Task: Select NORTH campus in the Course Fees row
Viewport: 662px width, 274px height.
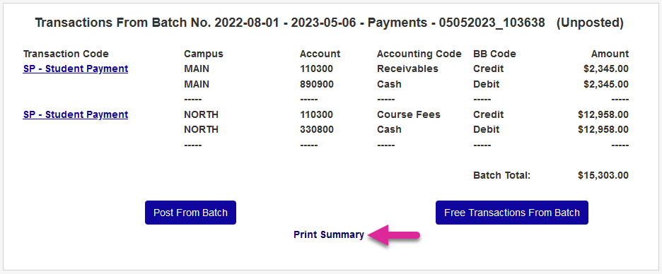Action: 202,114
